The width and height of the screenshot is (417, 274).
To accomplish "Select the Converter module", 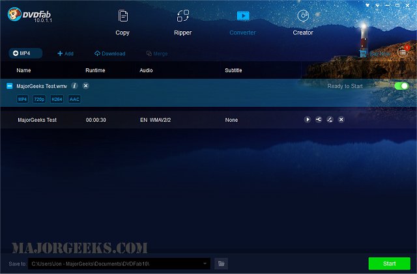I will pos(242,23).
